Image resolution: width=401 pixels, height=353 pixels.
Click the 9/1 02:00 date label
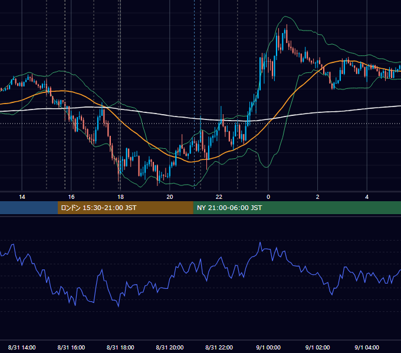tap(318, 347)
